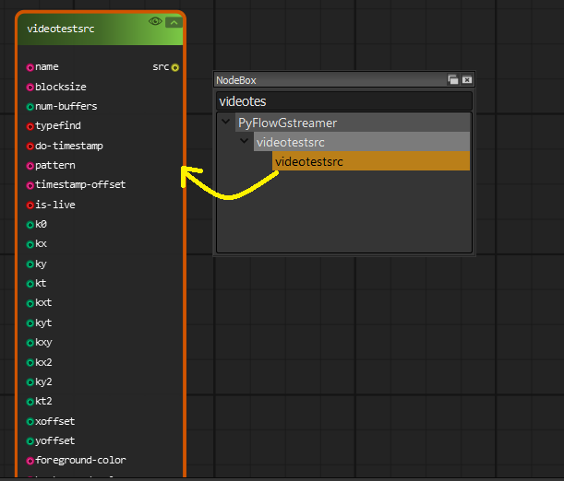Select the blocksize pin circle
This screenshot has width=564, height=481.
tap(30, 87)
